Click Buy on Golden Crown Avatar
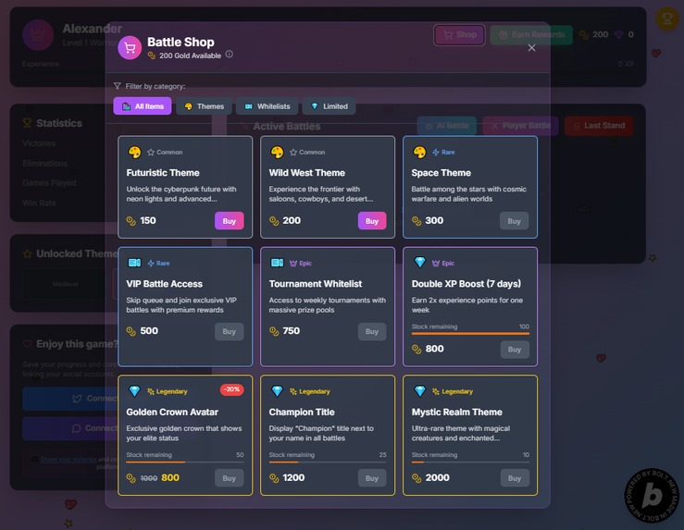The width and height of the screenshot is (684, 530). (229, 478)
